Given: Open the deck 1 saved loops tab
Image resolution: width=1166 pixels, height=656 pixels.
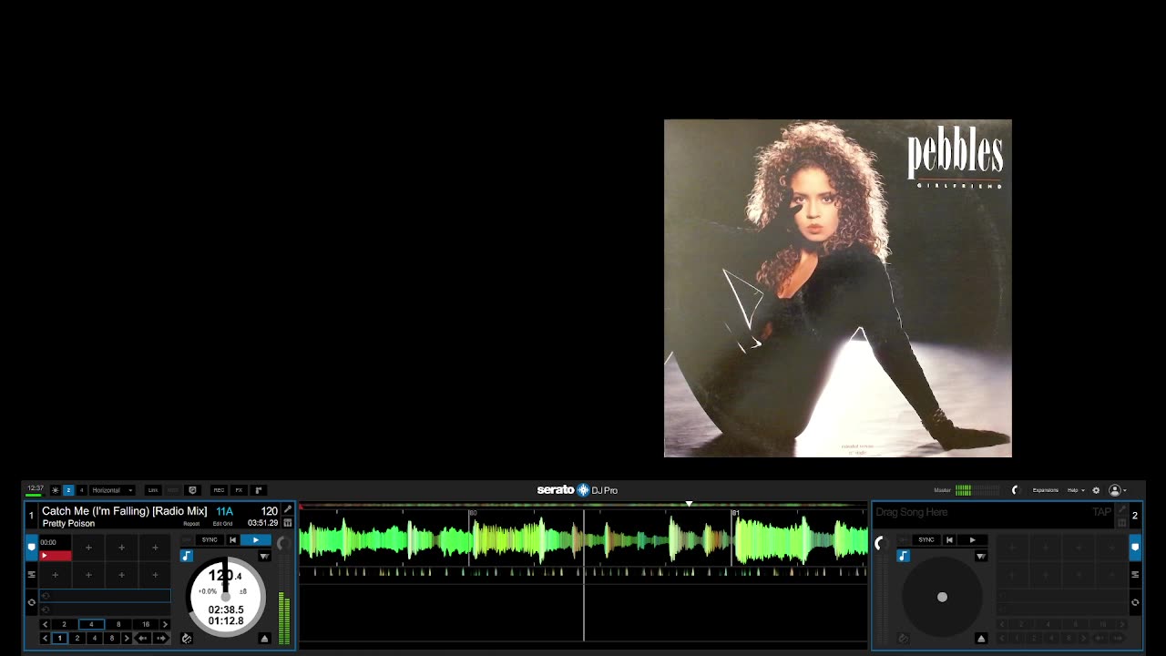Looking at the screenshot, I should [32, 575].
